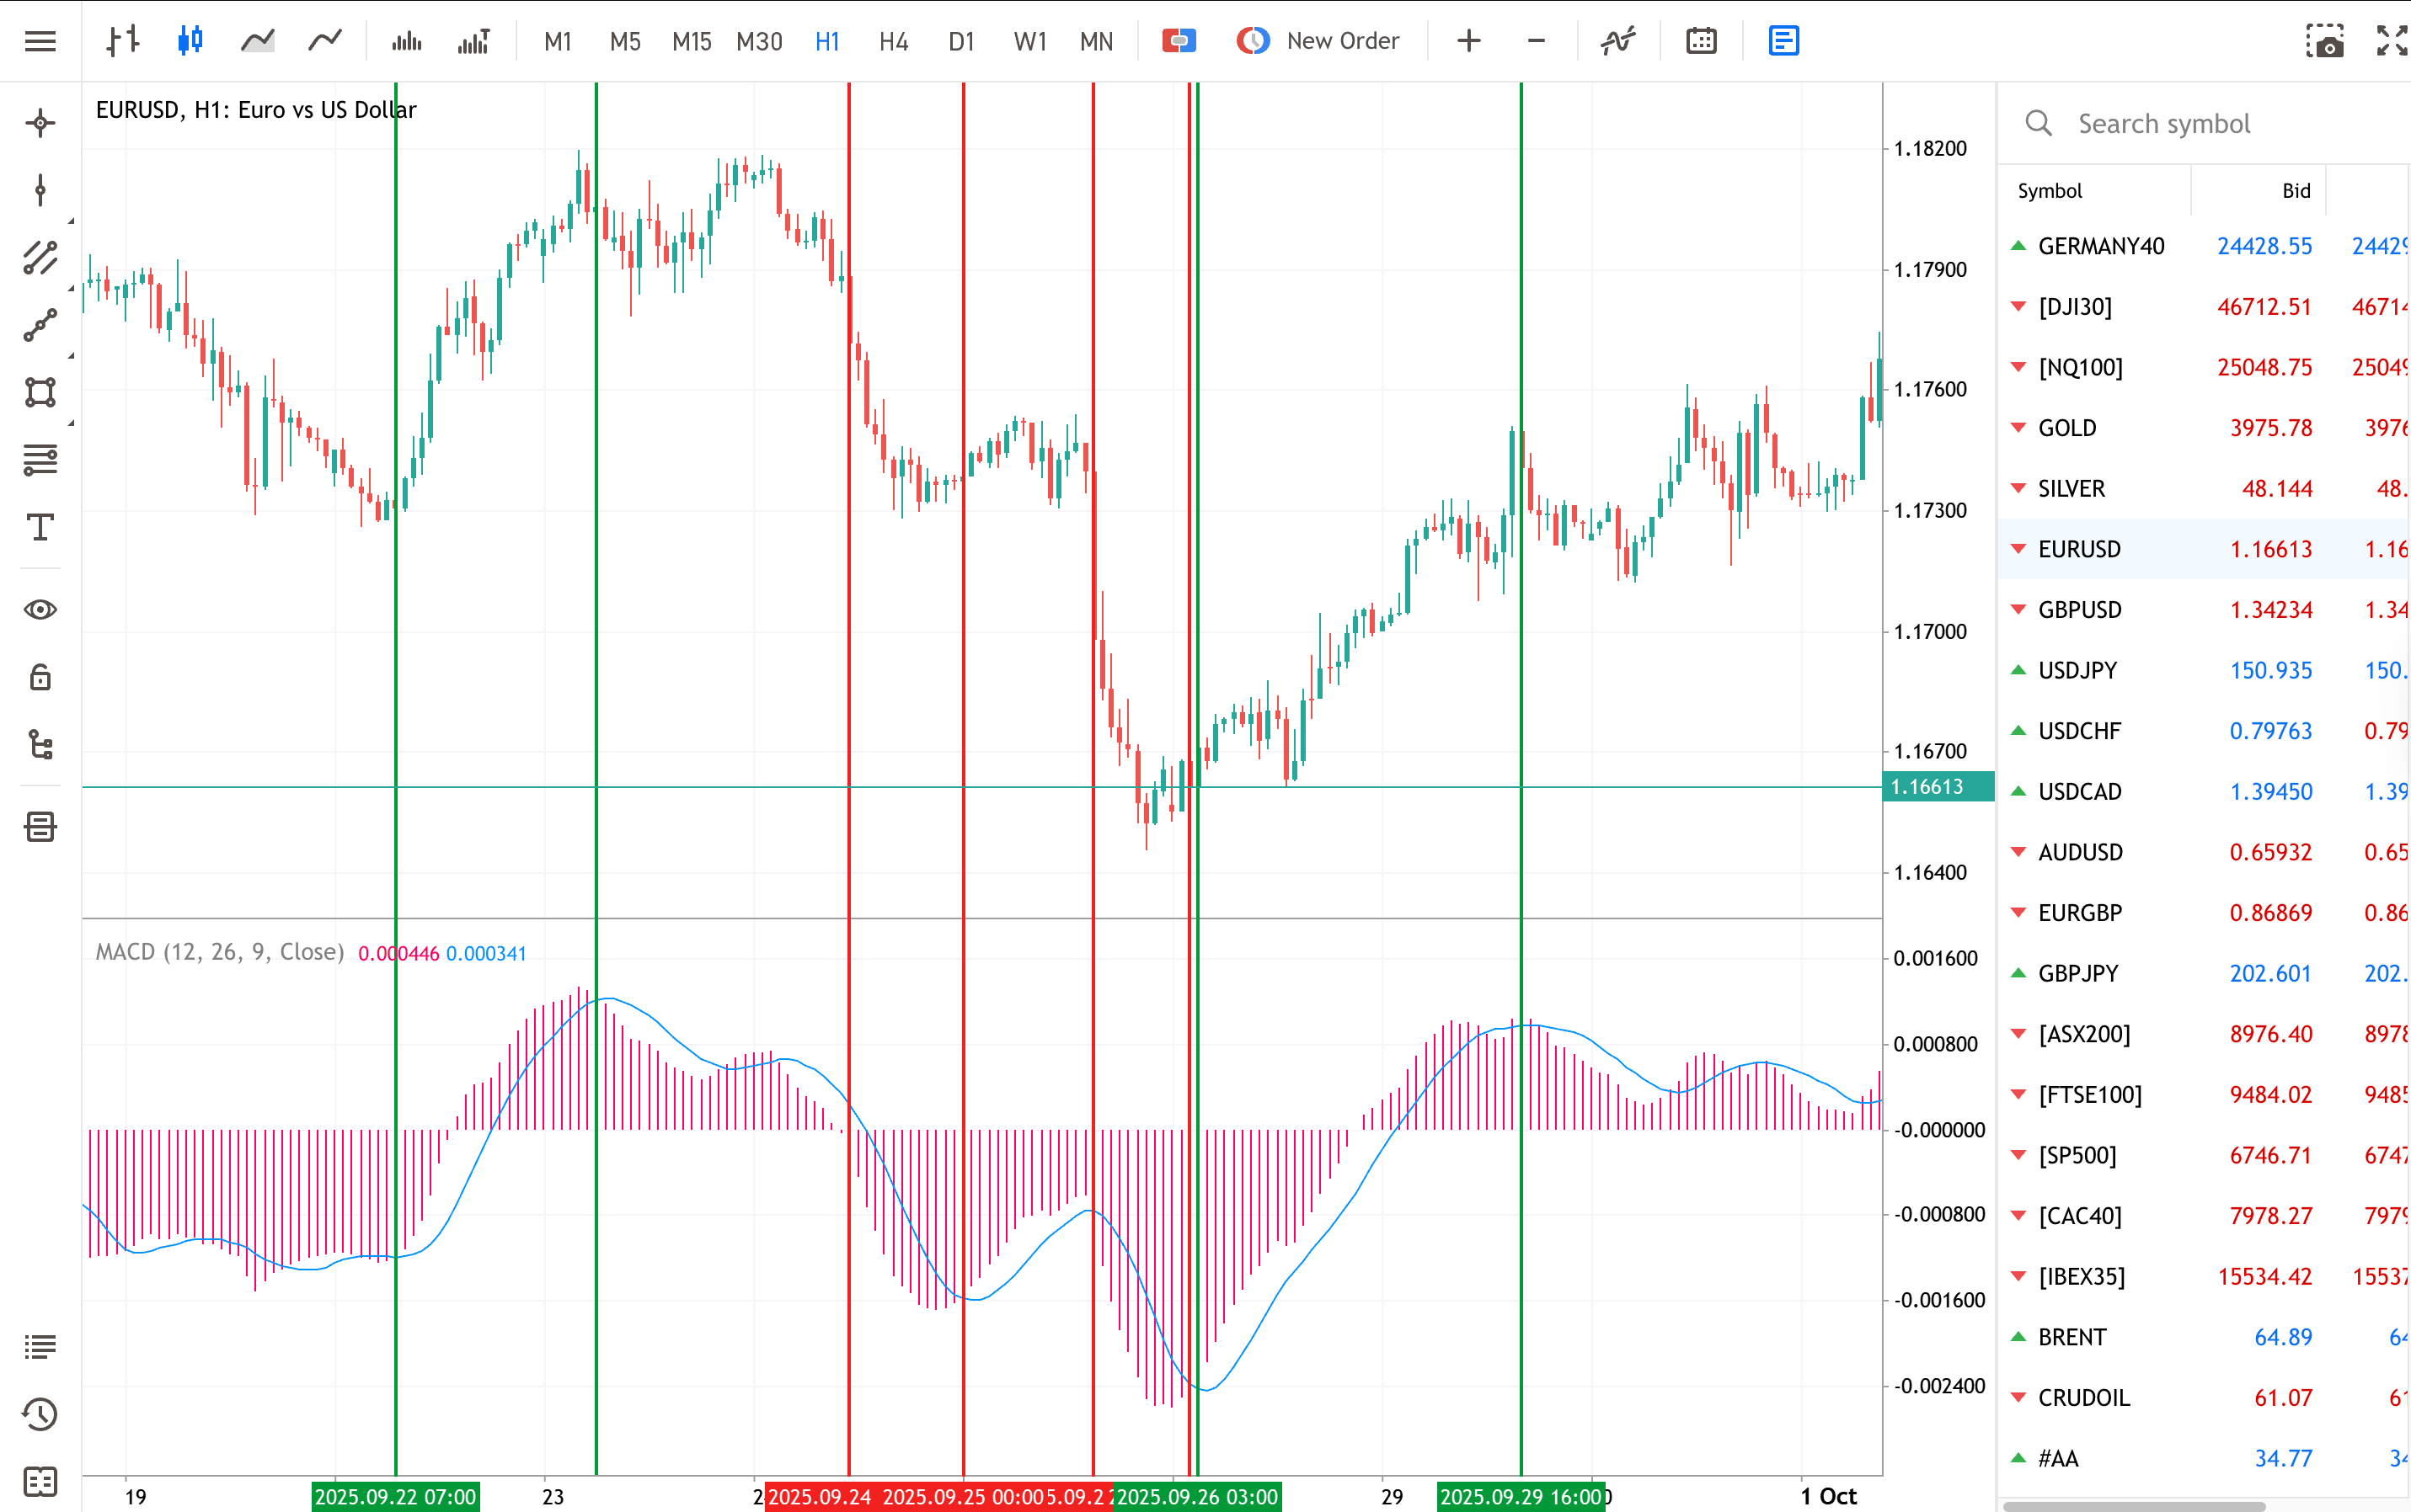Select [NQ100] symbol row
This screenshot has height=1512, width=2411.
(2205, 367)
